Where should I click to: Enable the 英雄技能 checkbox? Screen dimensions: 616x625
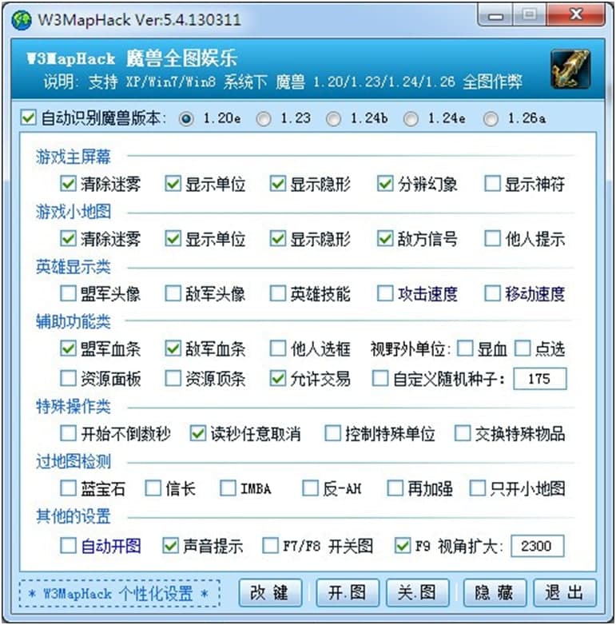point(278,293)
